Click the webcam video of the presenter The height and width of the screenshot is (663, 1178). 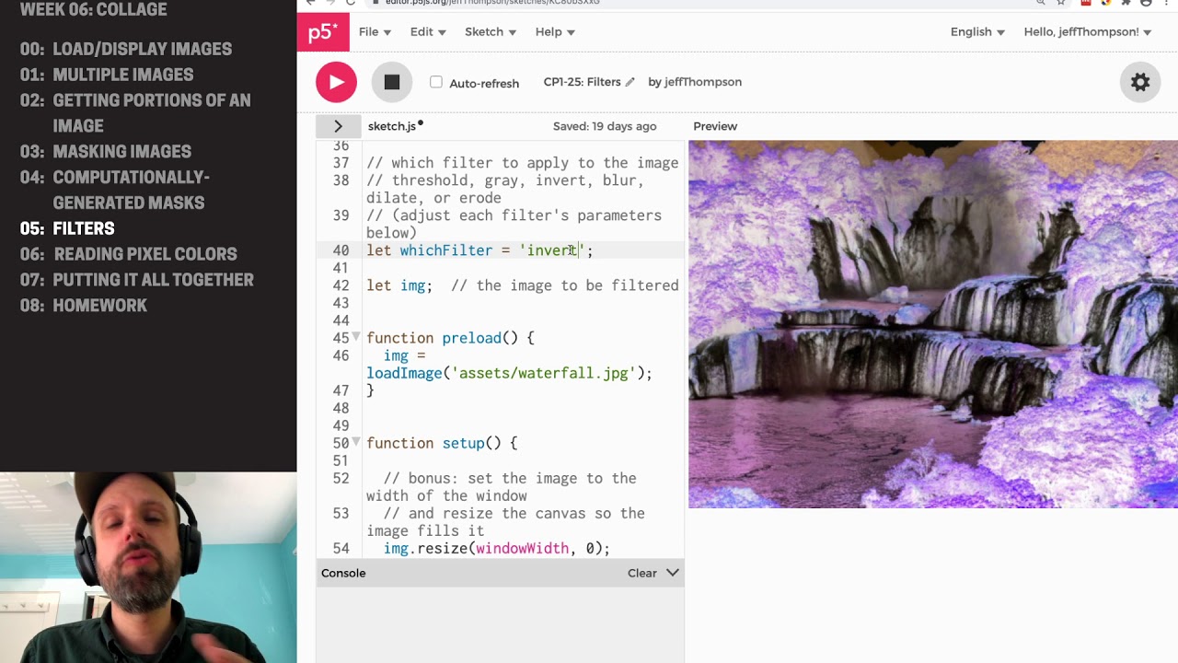(x=148, y=567)
